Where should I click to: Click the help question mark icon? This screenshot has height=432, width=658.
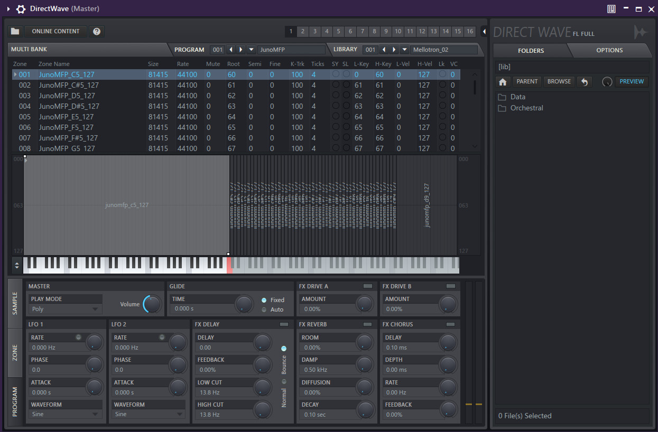96,31
